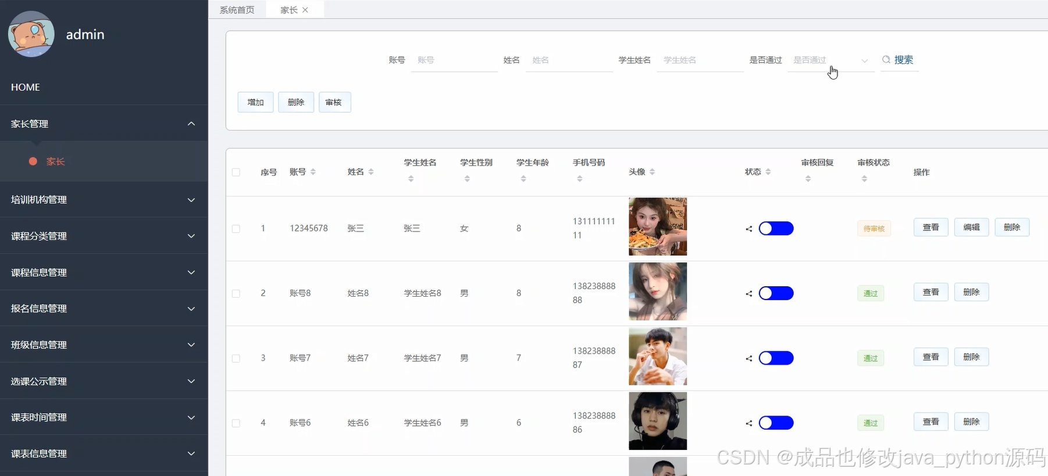Screen dimensions: 1048x476
Task: Click the 增加 button
Action: click(x=256, y=102)
